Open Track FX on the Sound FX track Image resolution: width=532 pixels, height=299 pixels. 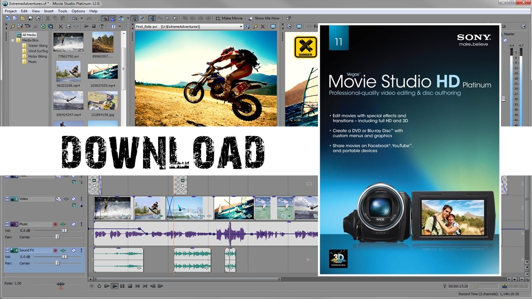tap(63, 250)
